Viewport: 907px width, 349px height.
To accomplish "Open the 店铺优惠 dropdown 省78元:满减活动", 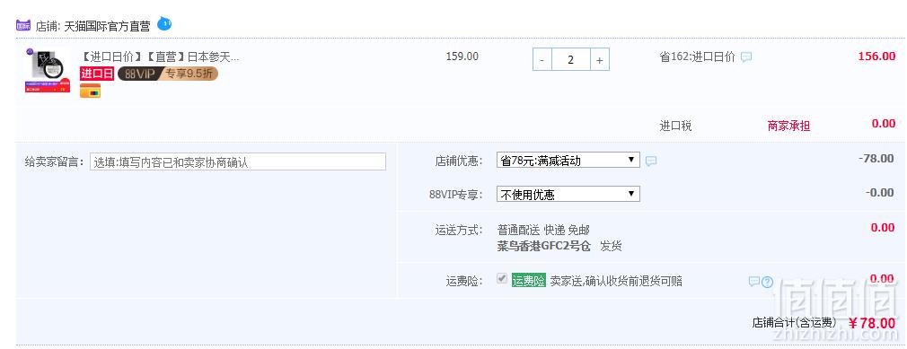I will point(568,160).
